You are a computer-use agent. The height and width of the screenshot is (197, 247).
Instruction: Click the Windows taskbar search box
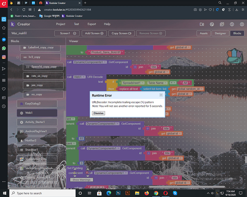point(43,193)
